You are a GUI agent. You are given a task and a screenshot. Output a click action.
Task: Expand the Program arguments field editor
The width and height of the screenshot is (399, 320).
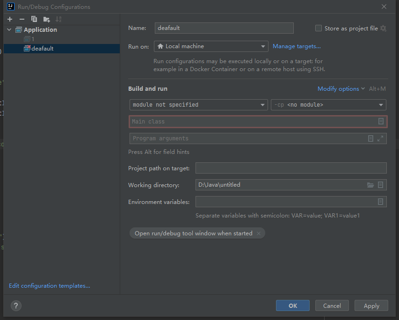(x=380, y=138)
